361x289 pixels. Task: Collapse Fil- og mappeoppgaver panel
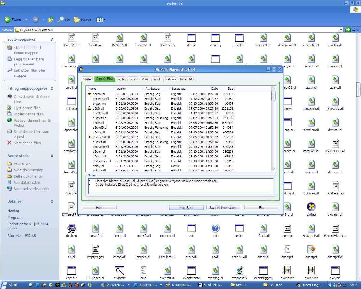pyautogui.click(x=52, y=89)
